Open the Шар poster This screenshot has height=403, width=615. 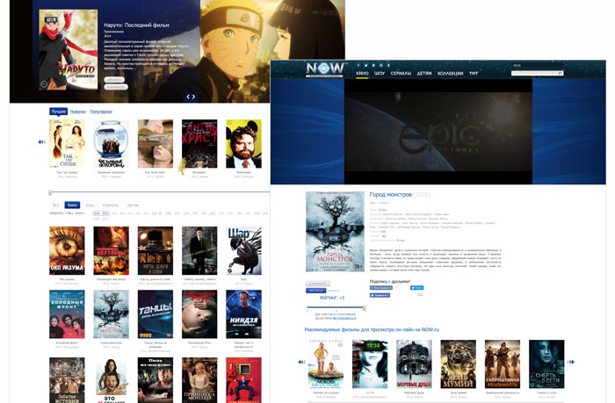pos(243,250)
